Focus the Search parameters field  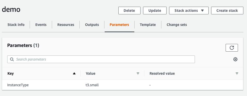101,59
